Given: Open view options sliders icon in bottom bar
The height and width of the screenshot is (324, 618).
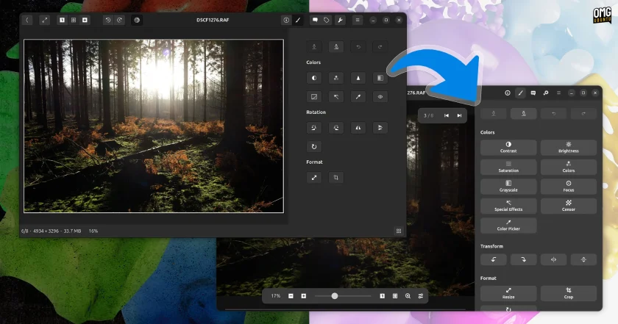Looking at the screenshot, I should point(421,296).
